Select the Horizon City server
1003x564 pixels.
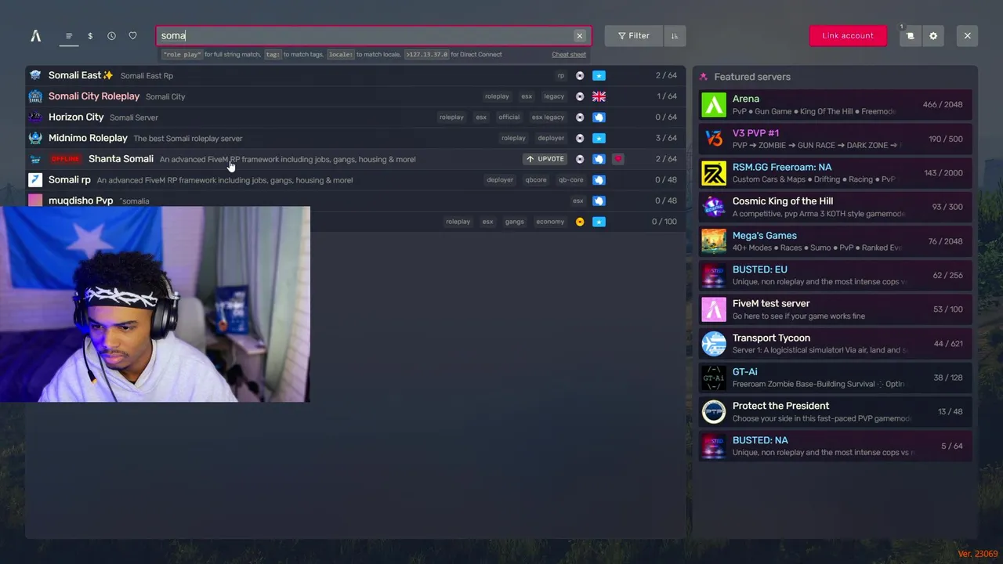pyautogui.click(x=355, y=117)
